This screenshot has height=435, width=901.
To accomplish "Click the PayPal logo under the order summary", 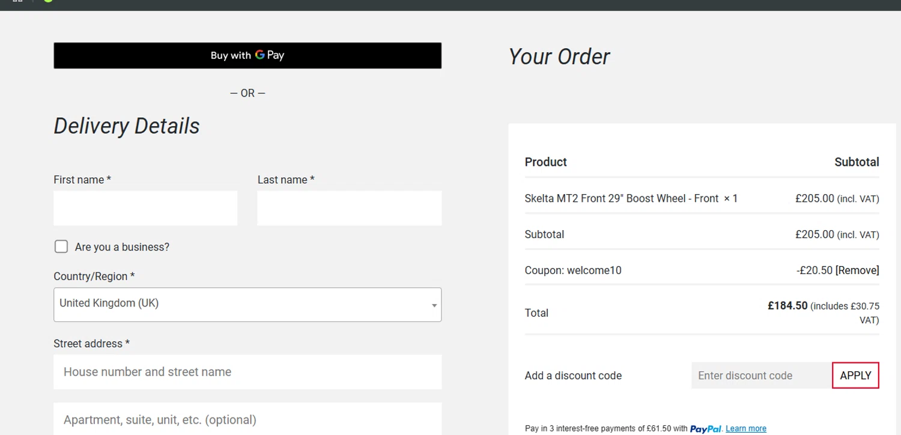I will pos(706,429).
